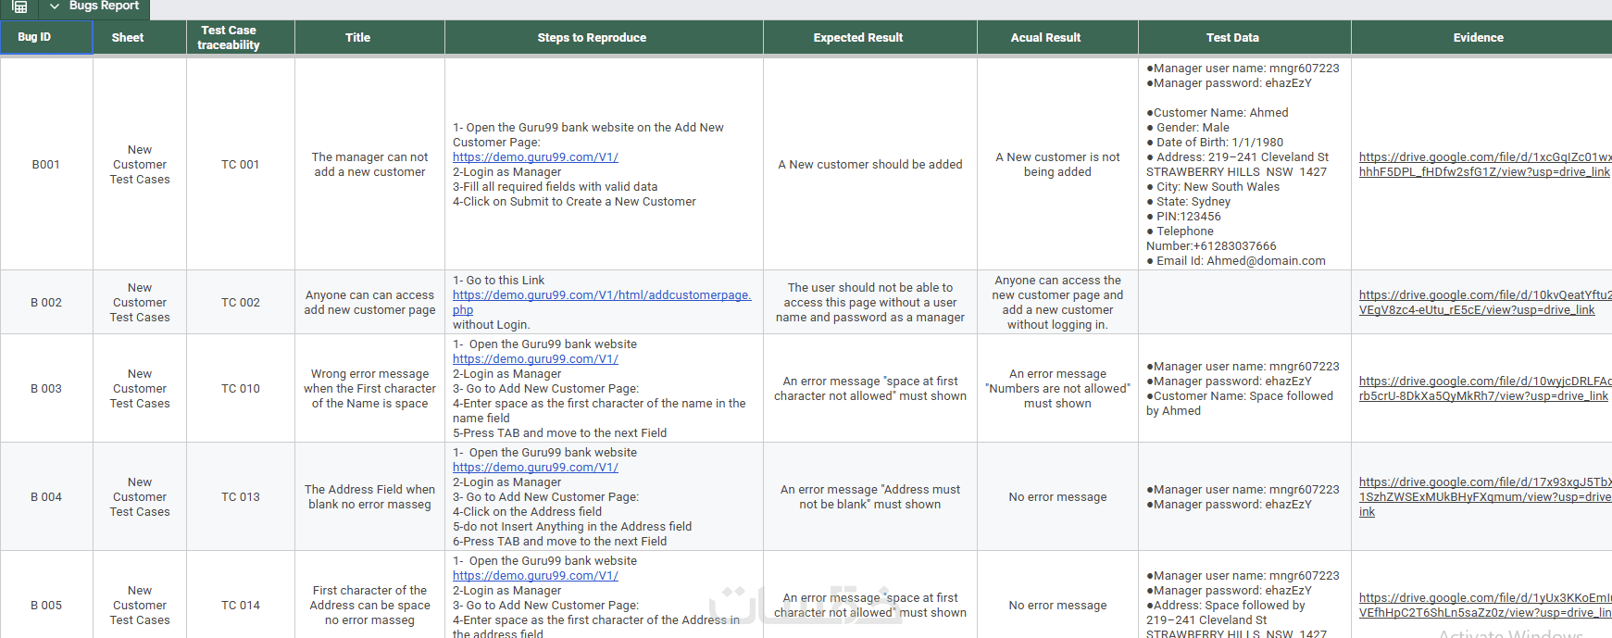Click the Bugs Report table name
This screenshot has width=1612, height=638.
pyautogui.click(x=104, y=6)
